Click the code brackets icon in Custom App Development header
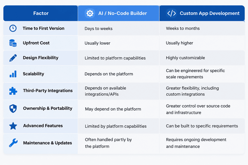This screenshot has width=248, height=165. click(172, 13)
